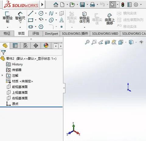Select the Corner Rectangle tool
Screen dimensions: 146x141
(31, 20)
